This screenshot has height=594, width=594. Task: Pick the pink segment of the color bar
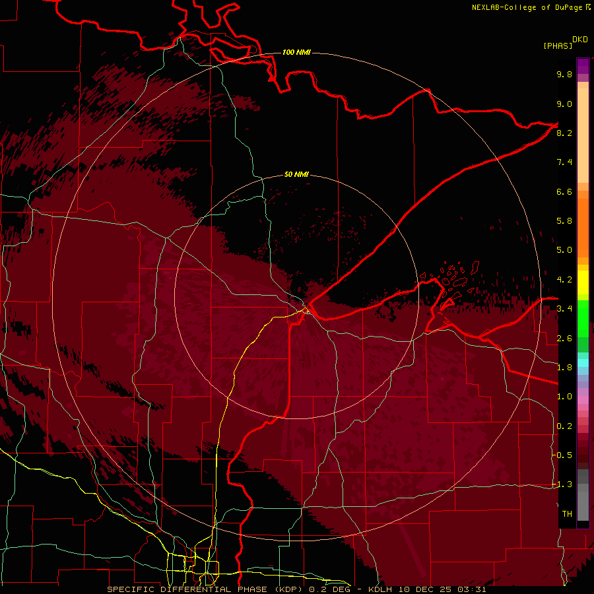(x=583, y=400)
